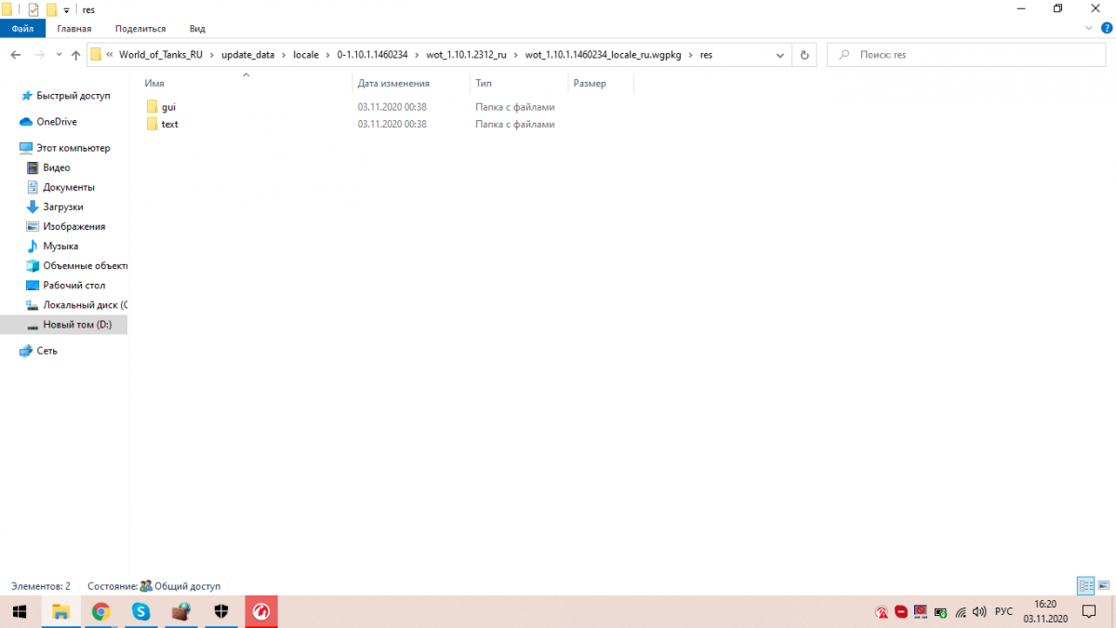Open Customize Quick Access Toolbar dropdown
The width and height of the screenshot is (1116, 628).
click(66, 10)
